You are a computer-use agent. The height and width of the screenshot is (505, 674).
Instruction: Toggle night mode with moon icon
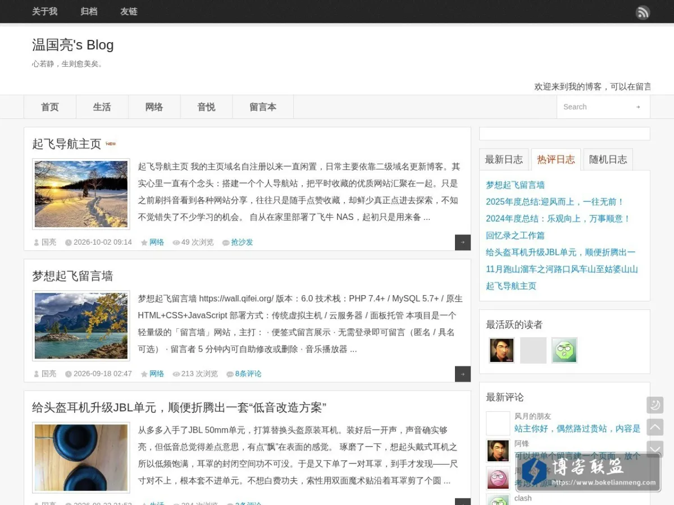point(655,405)
